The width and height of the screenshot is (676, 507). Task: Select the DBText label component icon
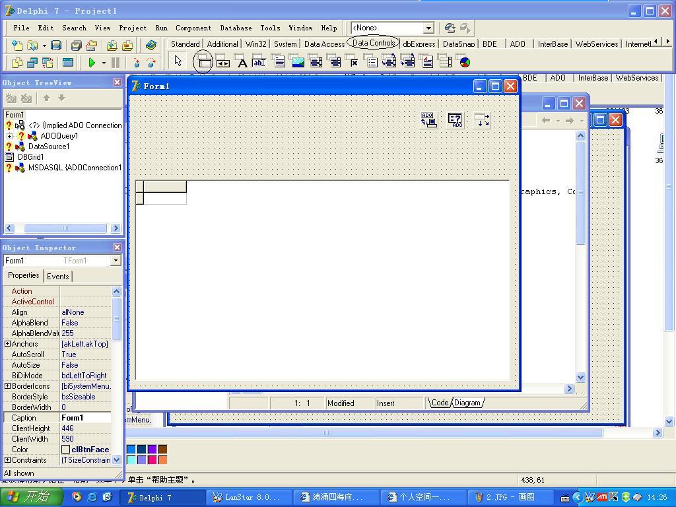click(242, 63)
